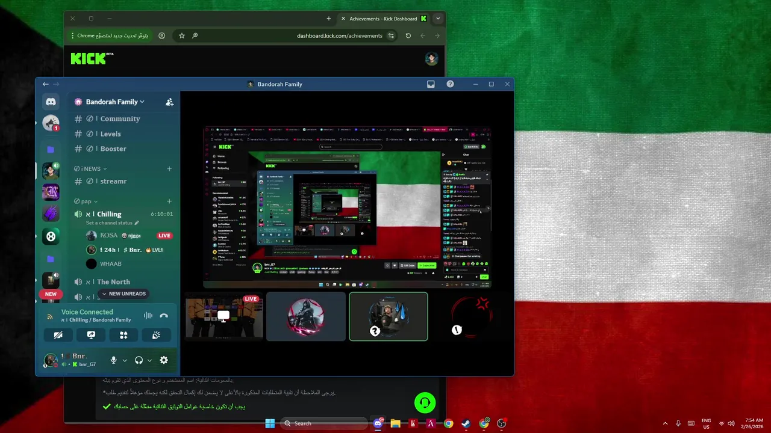Viewport: 771px width, 433px height.
Task: Open clock showing 7:54 AM in system tray
Action: coord(754,423)
